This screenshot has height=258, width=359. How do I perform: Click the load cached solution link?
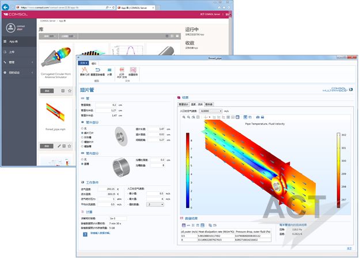tap(100, 233)
